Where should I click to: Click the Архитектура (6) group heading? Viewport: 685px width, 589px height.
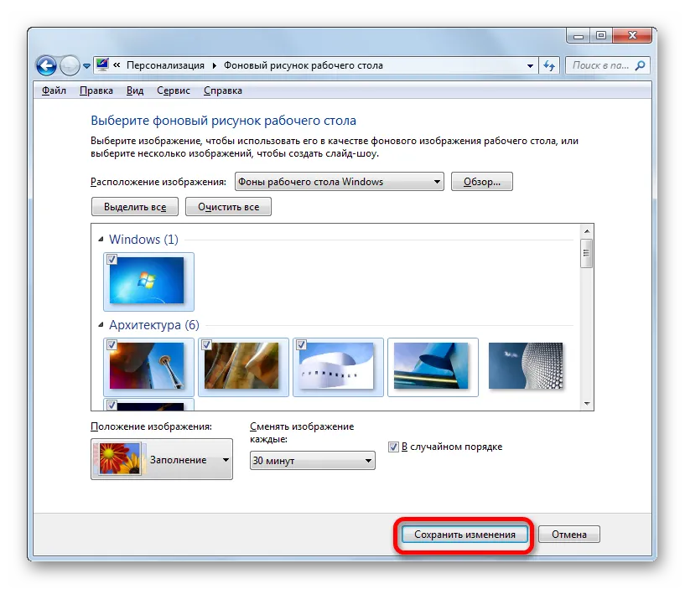(154, 325)
